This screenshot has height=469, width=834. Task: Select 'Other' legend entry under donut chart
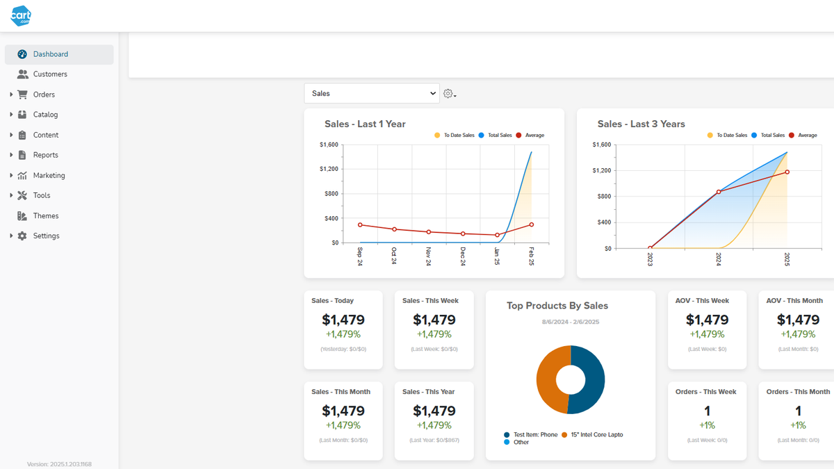[516, 443]
